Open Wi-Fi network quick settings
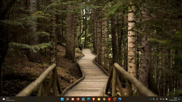182x102 pixels. coord(161,99)
